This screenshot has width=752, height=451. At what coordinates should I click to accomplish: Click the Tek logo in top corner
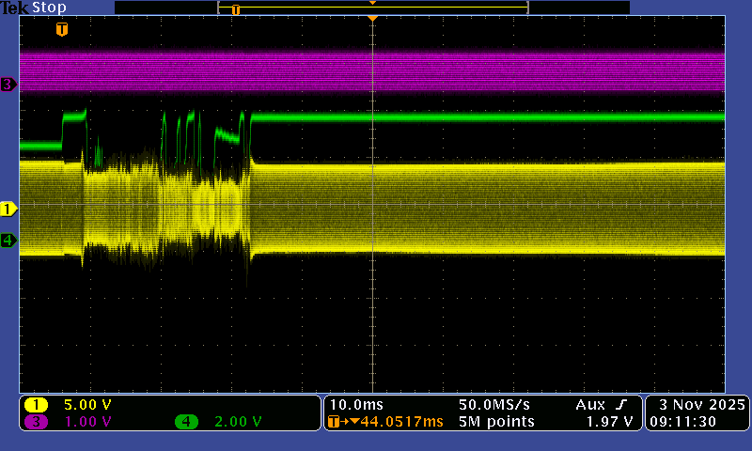(14, 8)
